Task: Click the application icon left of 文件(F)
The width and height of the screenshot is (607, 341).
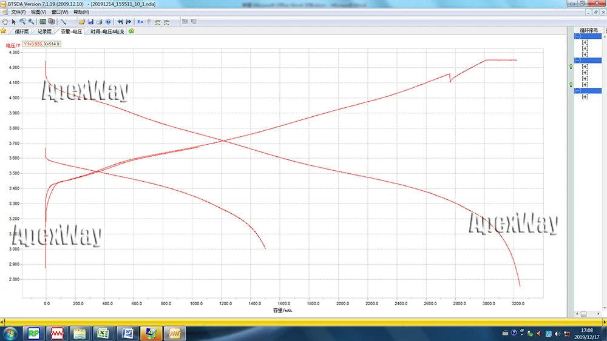Action: (5, 12)
